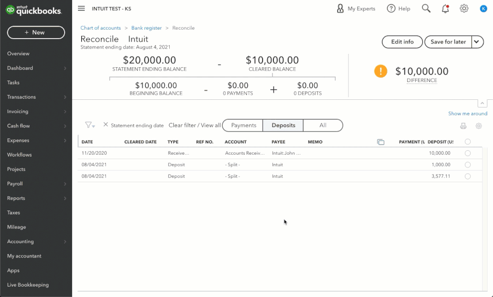Open the Chart of accounts breadcrumb link
The height and width of the screenshot is (297, 493).
tap(101, 28)
